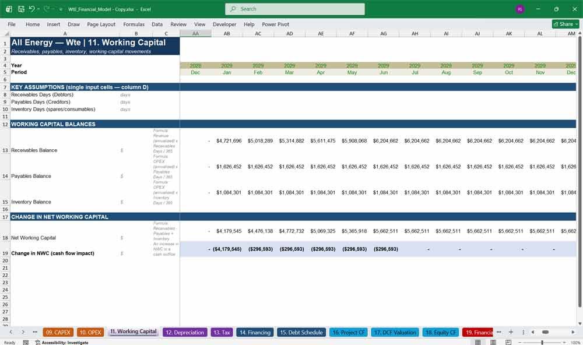
Task: Open the File menu
Action: [x=12, y=24]
